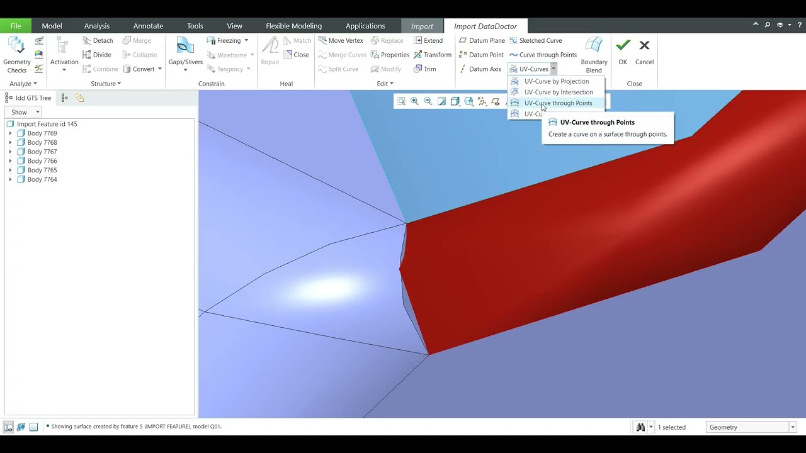Choose UV-Curve by Intersection

(x=556, y=92)
